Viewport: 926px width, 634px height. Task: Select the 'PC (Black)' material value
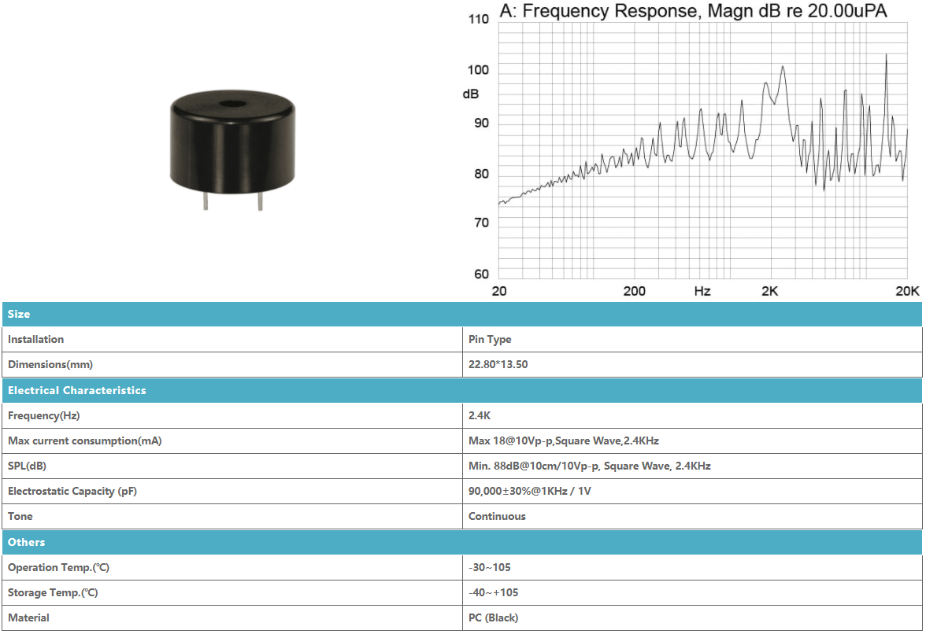[493, 618]
